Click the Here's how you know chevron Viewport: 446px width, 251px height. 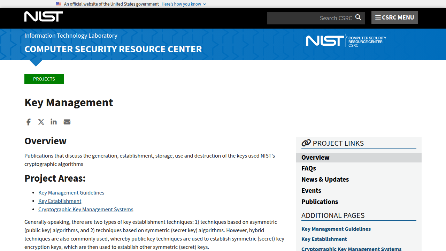204,4
